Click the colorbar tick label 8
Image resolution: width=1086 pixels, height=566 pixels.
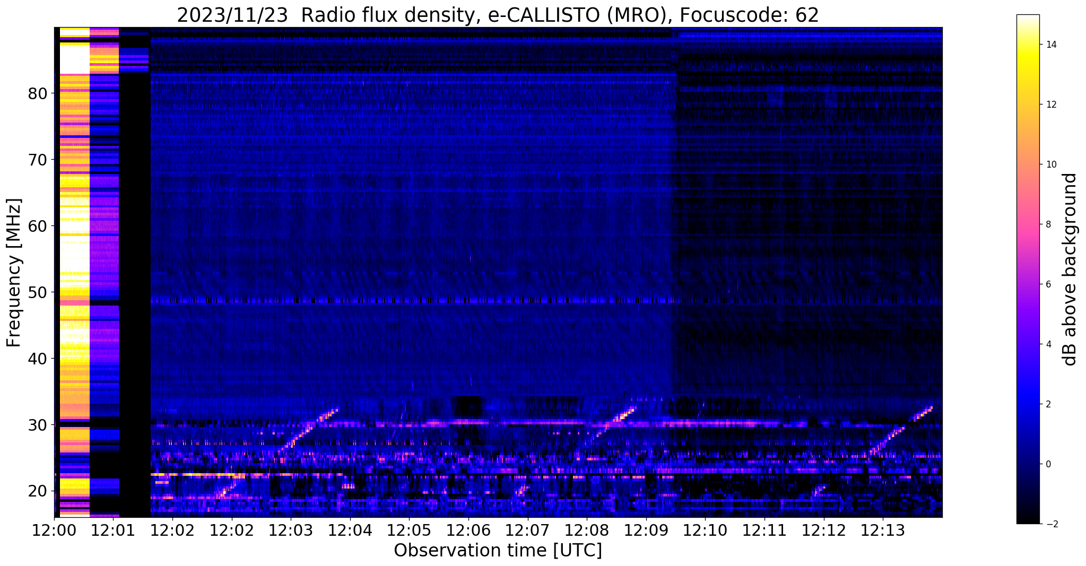1048,224
